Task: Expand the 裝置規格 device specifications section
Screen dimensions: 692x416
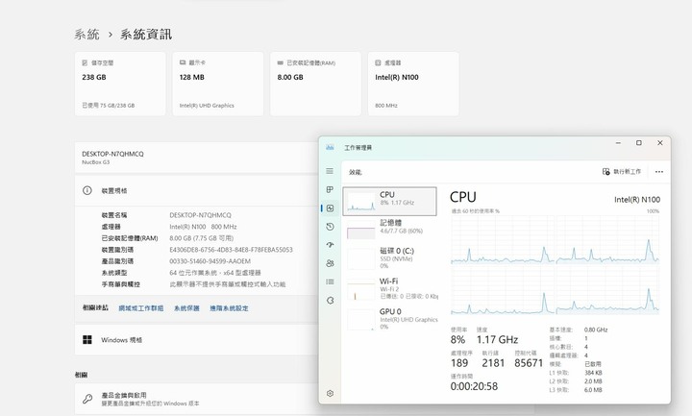Action: [x=196, y=190]
